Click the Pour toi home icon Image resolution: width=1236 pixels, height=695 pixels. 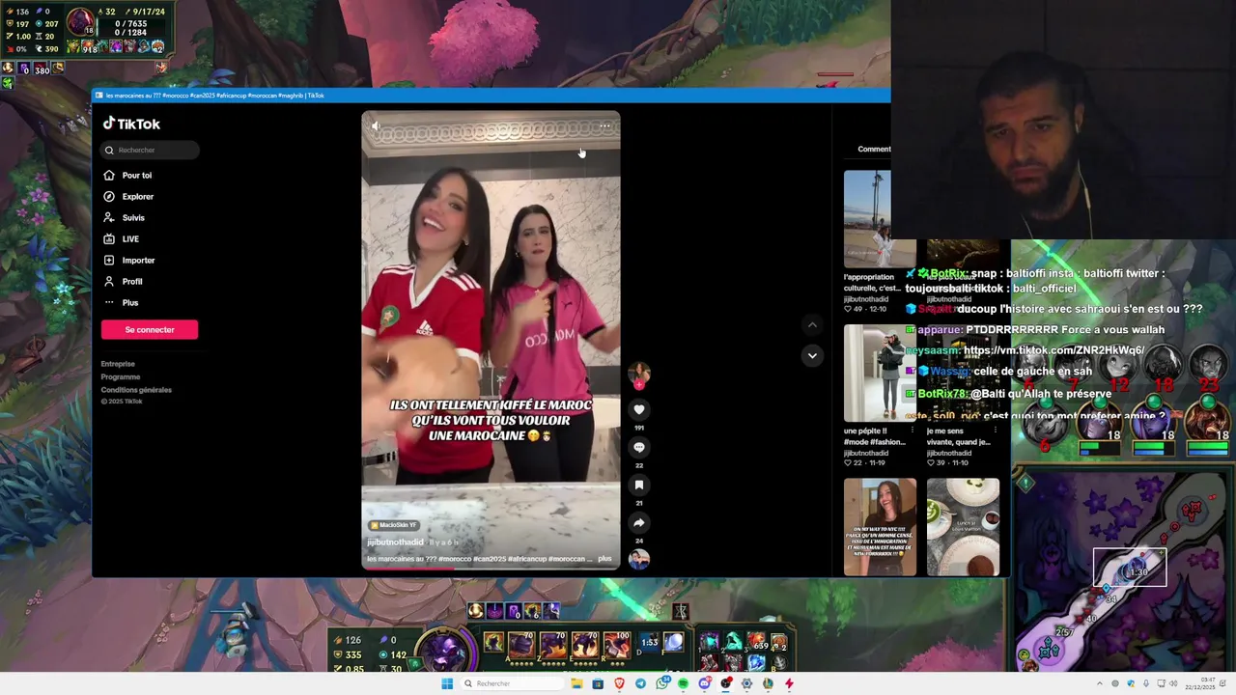[x=109, y=176]
